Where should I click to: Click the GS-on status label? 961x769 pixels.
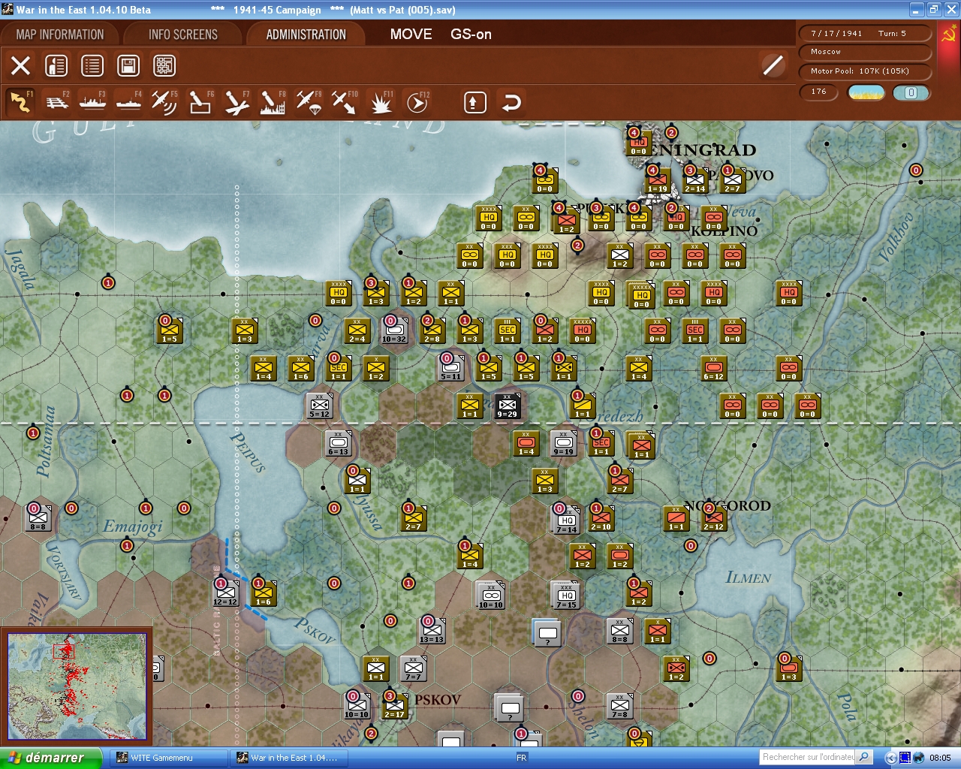tap(471, 34)
